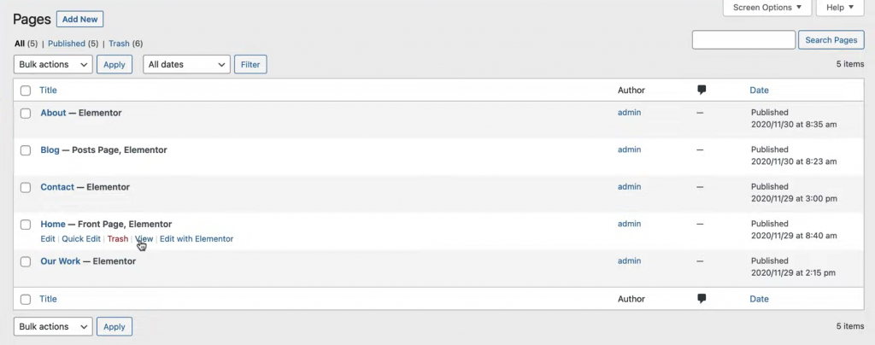Open the bottom Bulk actions dropdown
This screenshot has width=875, height=345.
click(53, 327)
